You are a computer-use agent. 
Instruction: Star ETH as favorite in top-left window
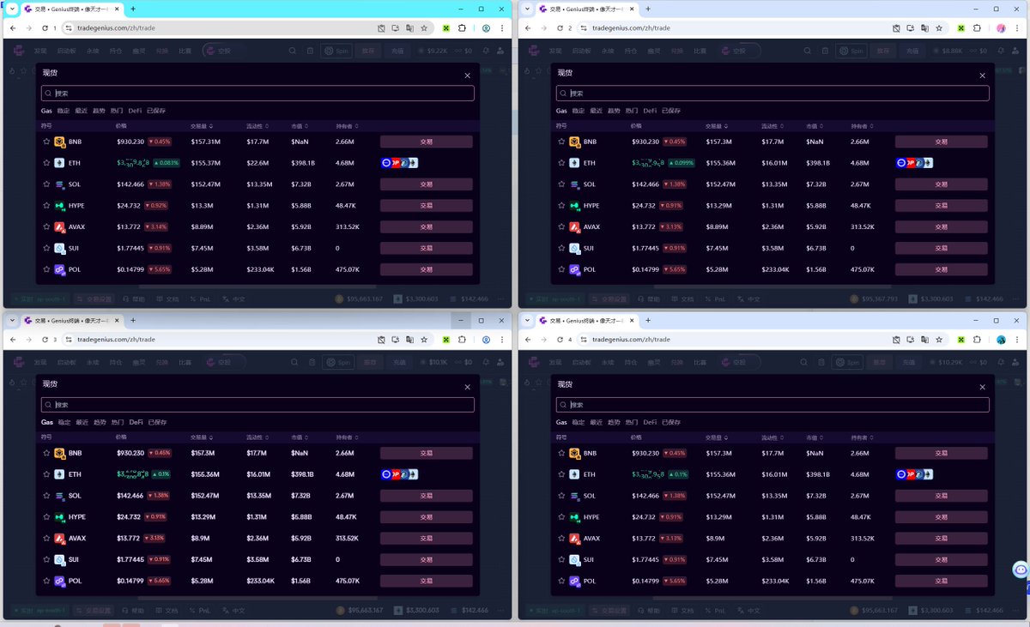(46, 163)
